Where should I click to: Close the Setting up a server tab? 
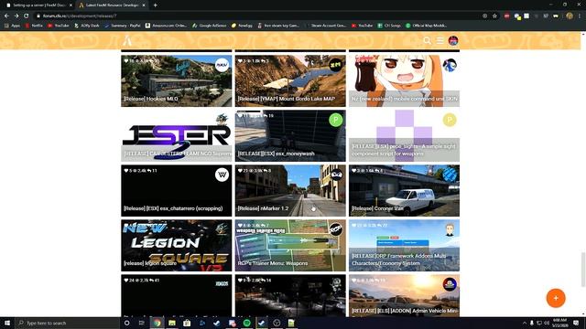pos(71,5)
